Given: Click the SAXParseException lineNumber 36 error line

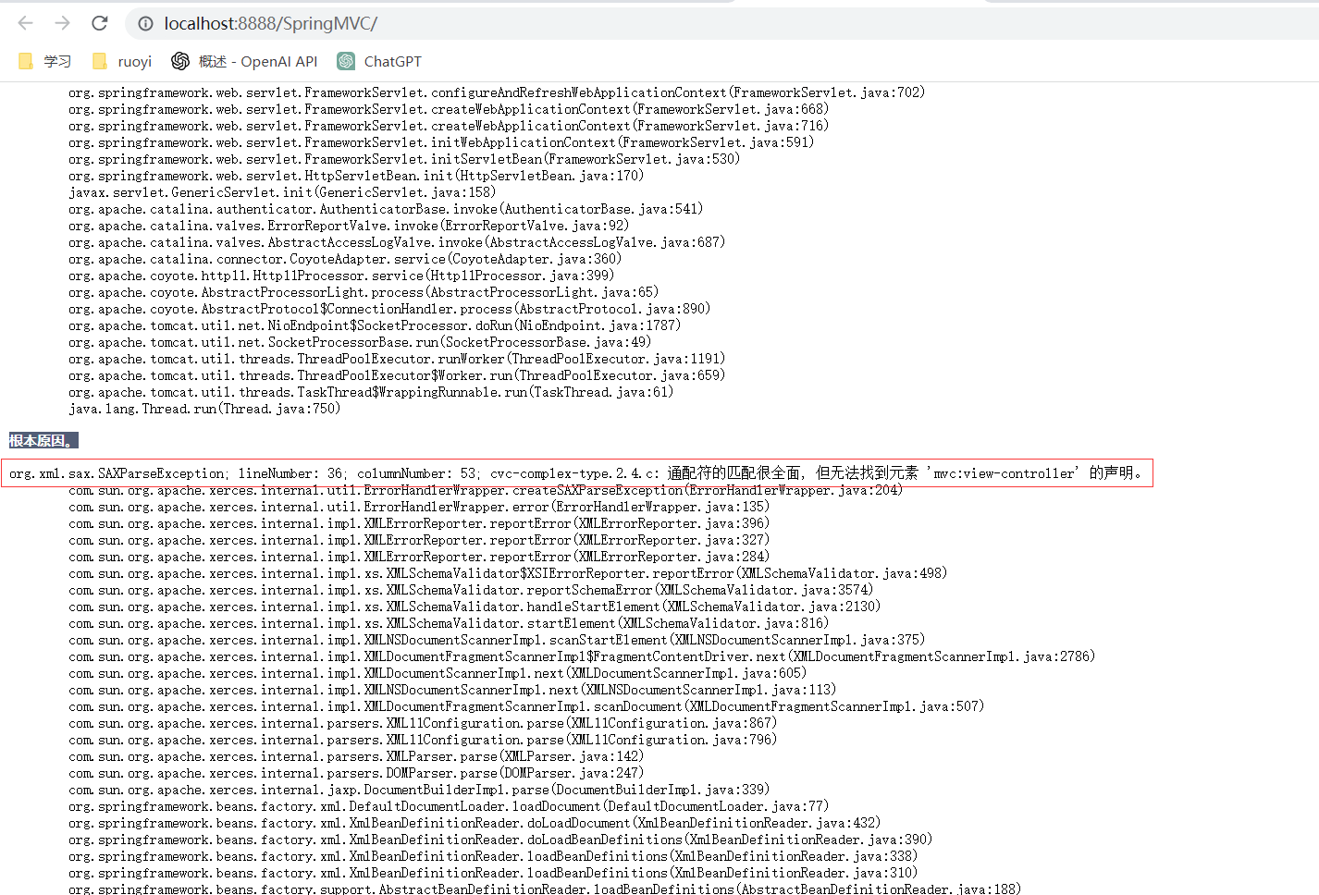Looking at the screenshot, I should coord(577,473).
